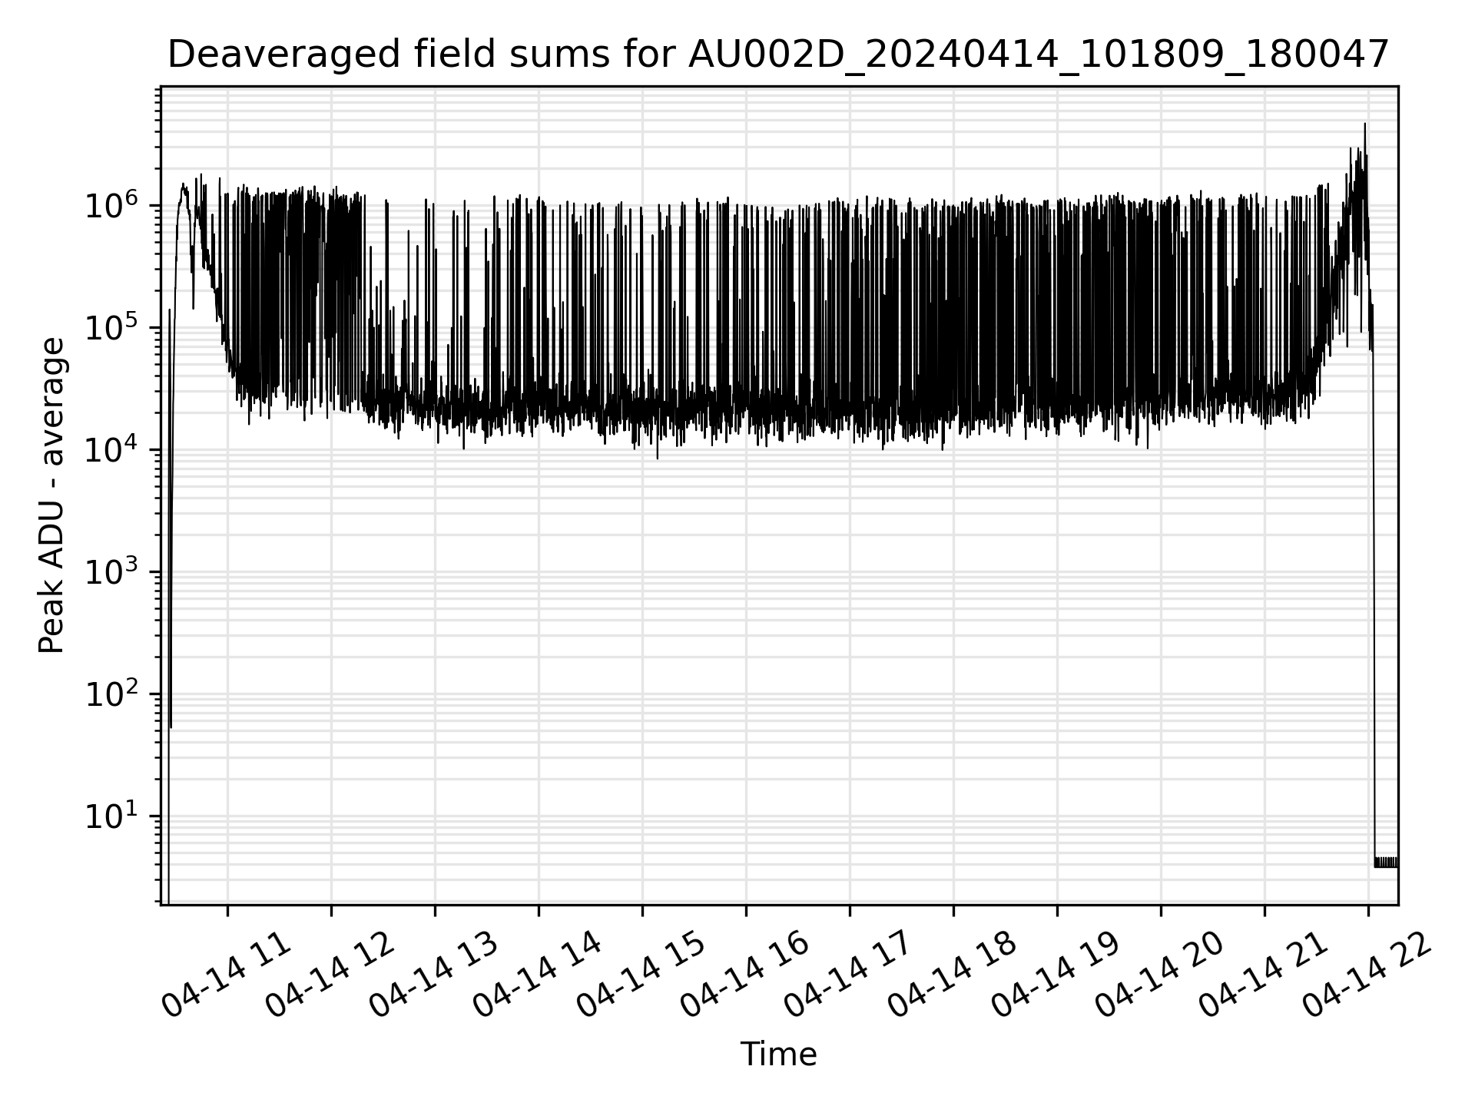
Task: Click the x-axis tick label '04-14 13'
Action: [434, 975]
